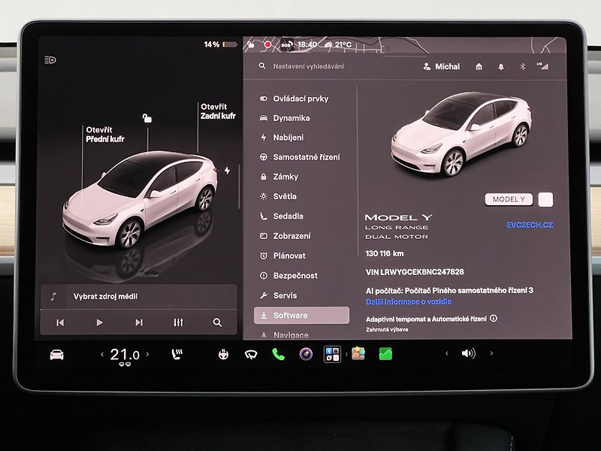Increase cabin temperature with right arrow

pos(147,355)
